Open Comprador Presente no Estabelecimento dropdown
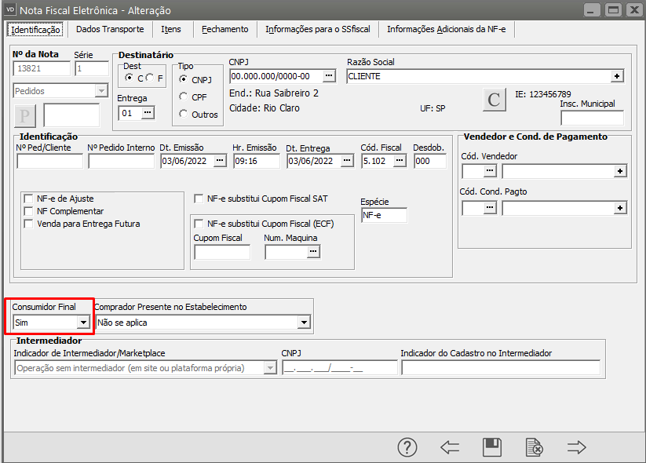The width and height of the screenshot is (646, 463). tap(304, 323)
